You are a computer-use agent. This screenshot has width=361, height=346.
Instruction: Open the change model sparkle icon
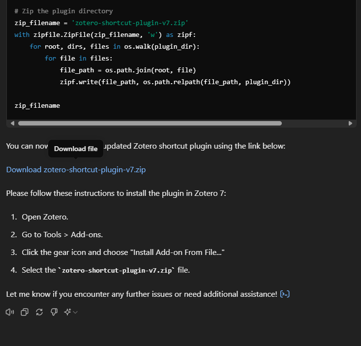(67, 312)
